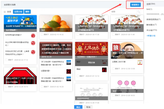Click the blue 新建图文 button
Image resolution: width=164 pixels, height=109 pixels.
pyautogui.click(x=135, y=5)
